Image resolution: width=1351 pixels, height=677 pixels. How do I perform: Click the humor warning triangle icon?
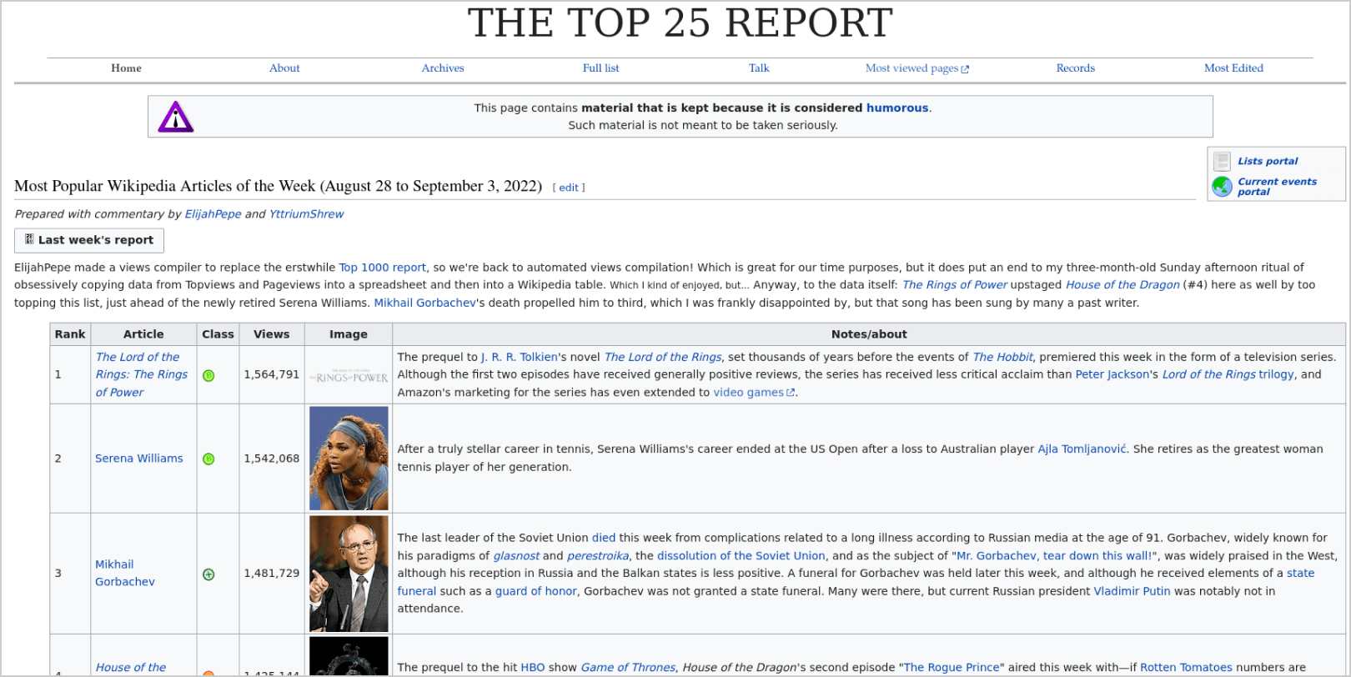176,117
